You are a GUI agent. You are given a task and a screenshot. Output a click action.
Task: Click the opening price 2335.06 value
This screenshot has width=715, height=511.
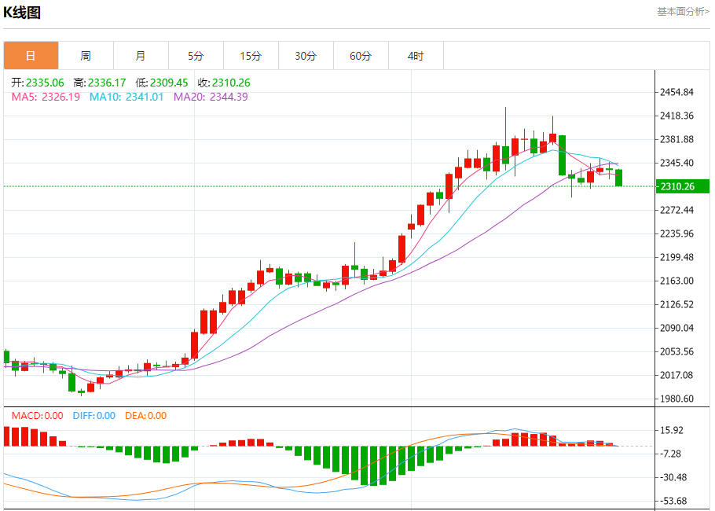tap(45, 83)
